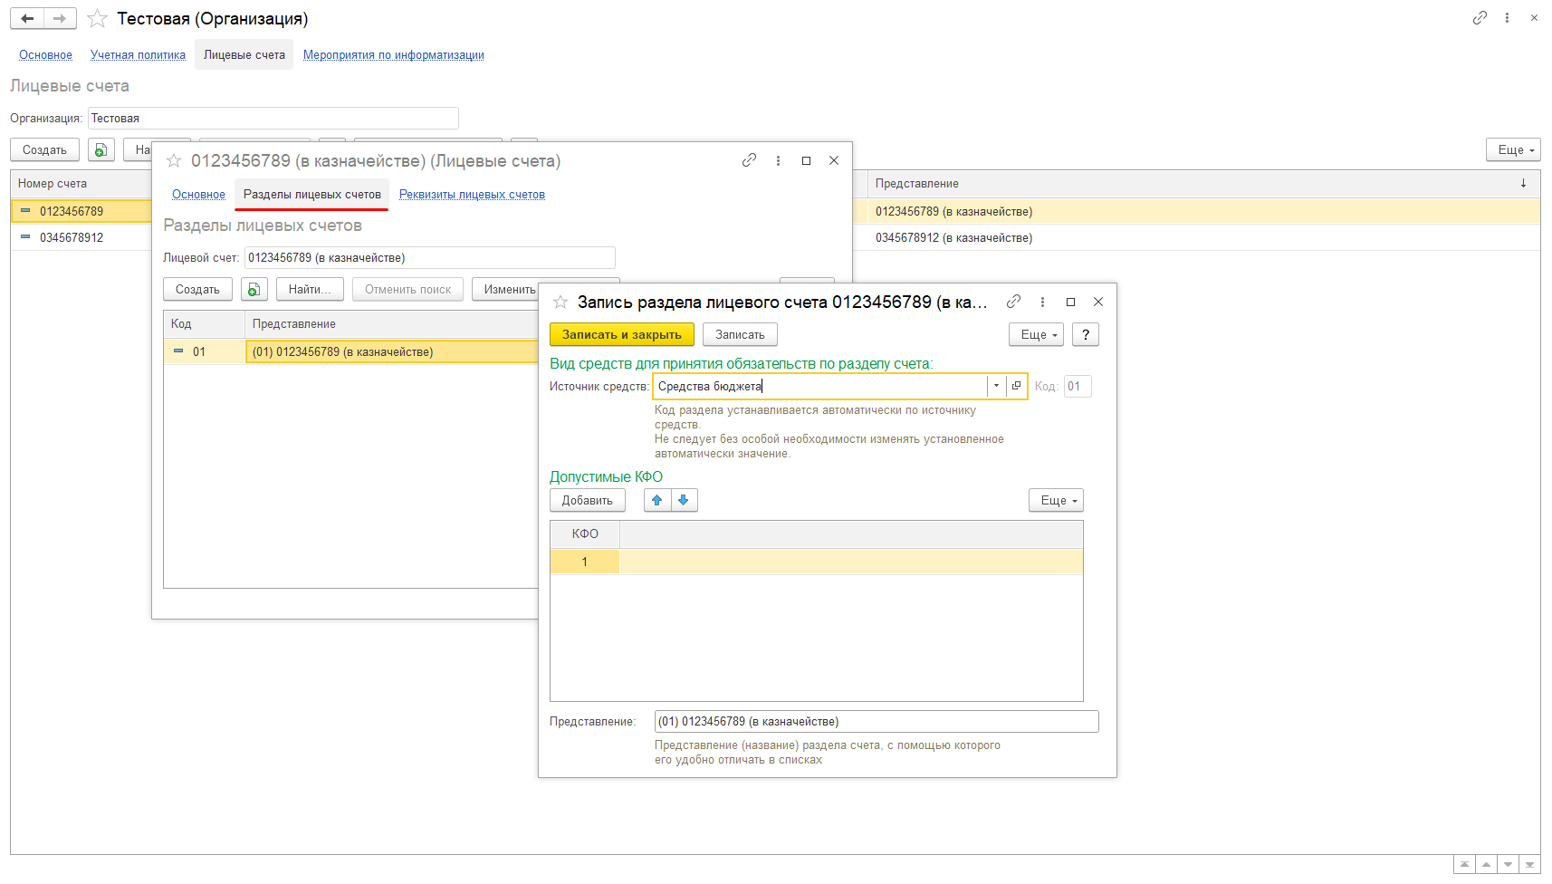
Task: Get link for the 0123456789 Лицевые счета window
Action: coord(749,160)
